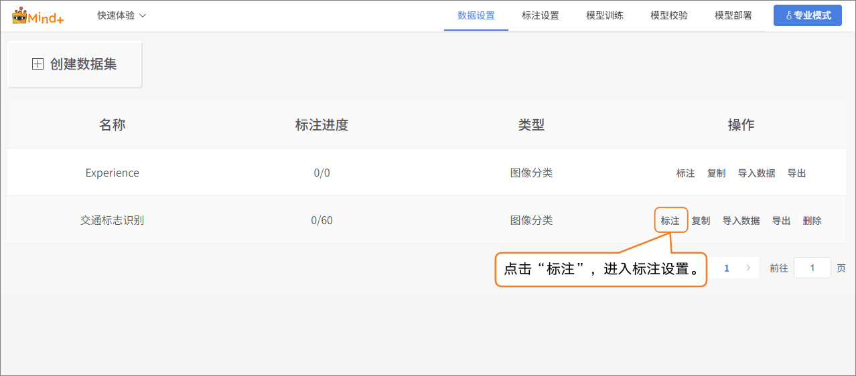
Task: Click the Mind+ logo icon
Action: [x=38, y=15]
